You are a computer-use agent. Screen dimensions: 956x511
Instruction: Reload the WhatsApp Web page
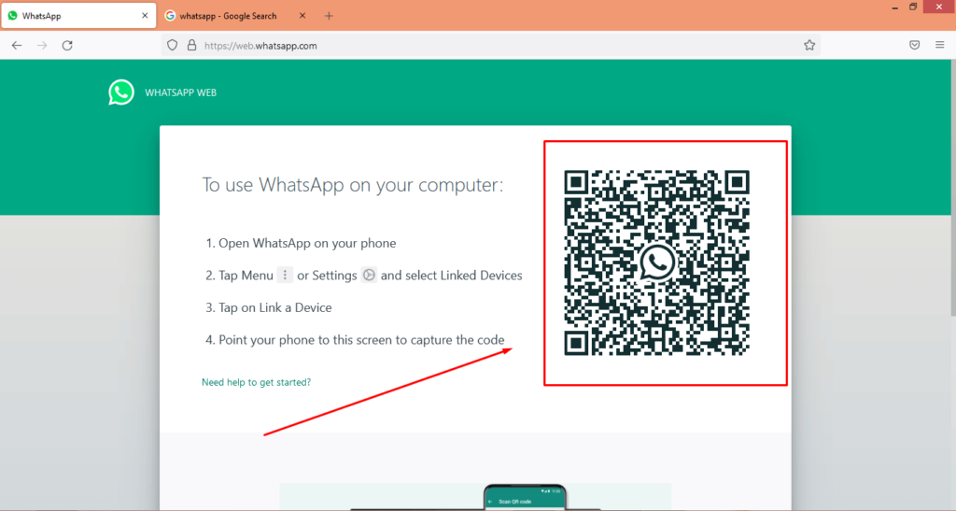[67, 45]
